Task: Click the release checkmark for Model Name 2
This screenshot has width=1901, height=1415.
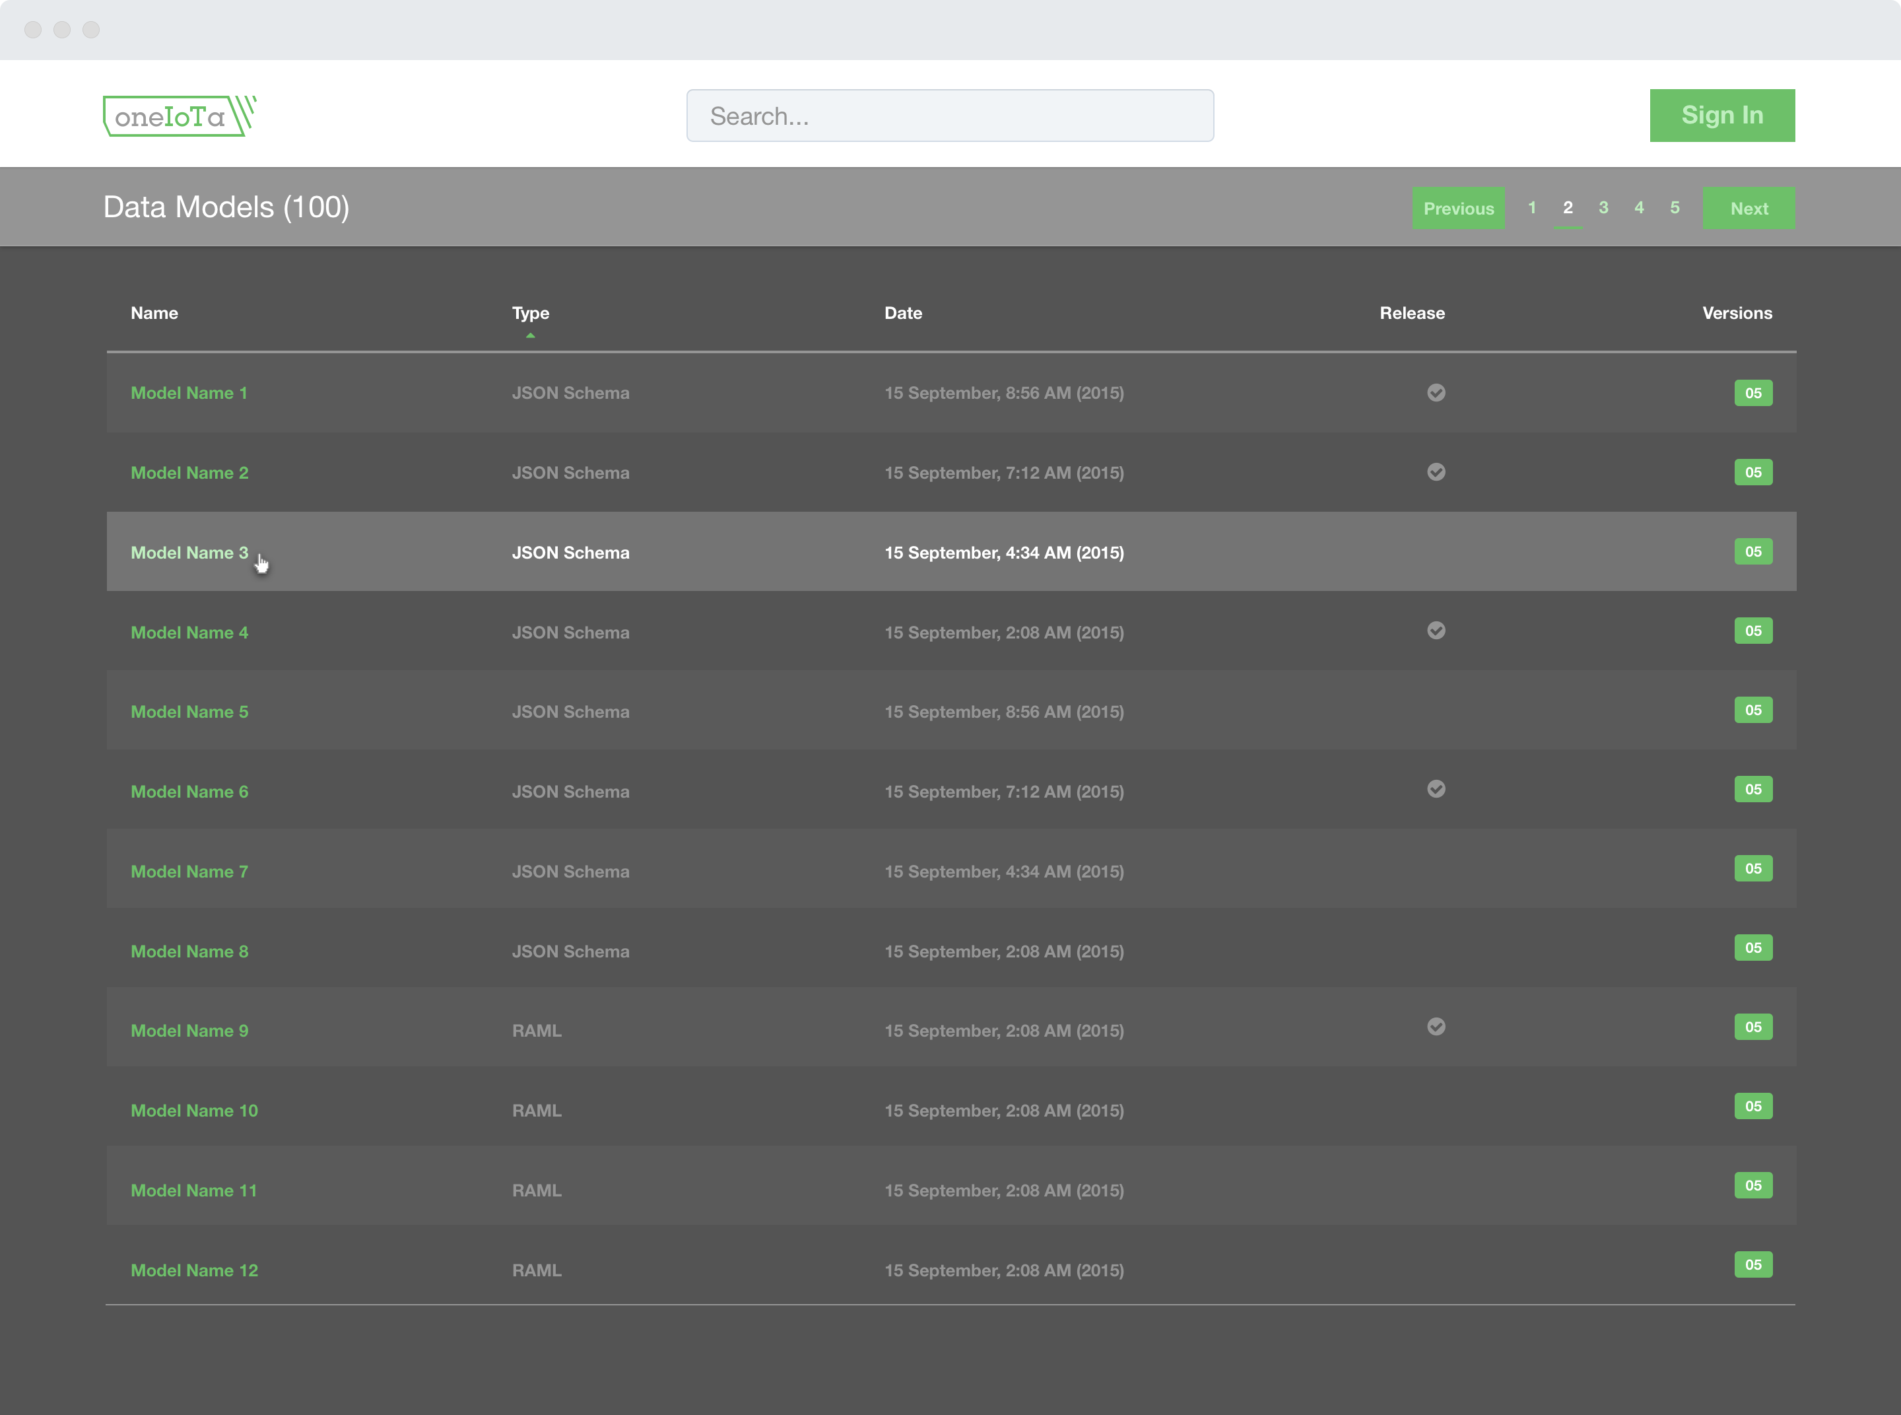Action: [1436, 472]
